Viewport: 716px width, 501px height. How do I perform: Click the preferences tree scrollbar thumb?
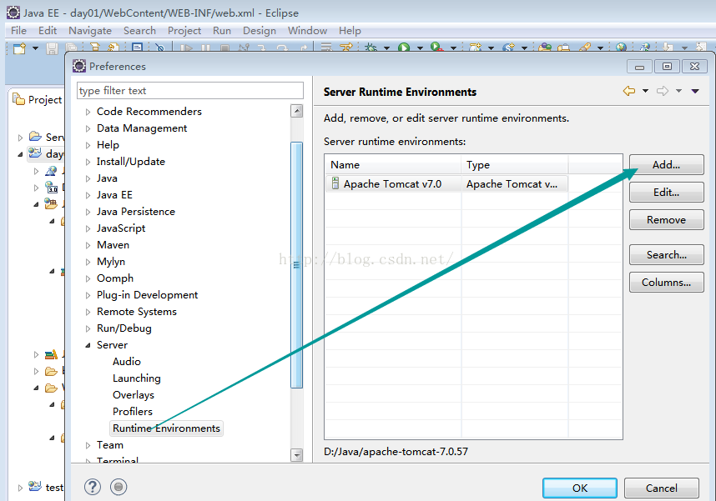click(297, 264)
